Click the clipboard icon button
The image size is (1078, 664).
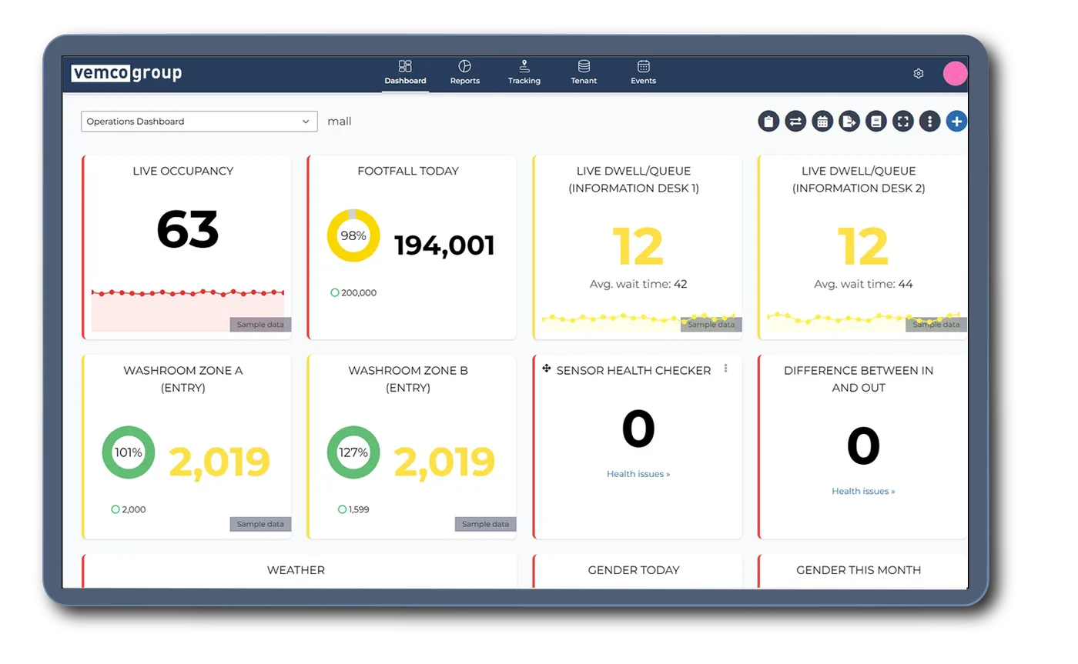768,121
